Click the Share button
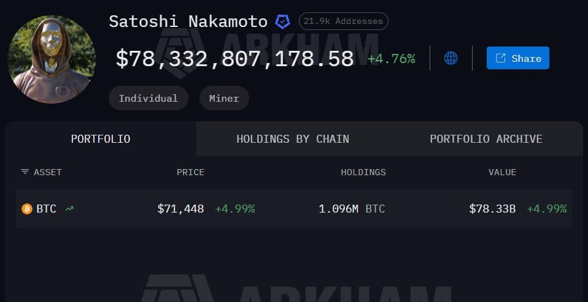588x302 pixels. click(x=517, y=58)
